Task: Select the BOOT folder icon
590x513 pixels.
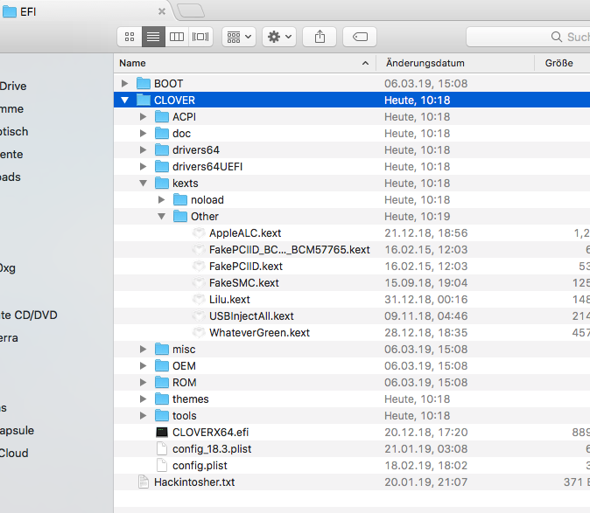Action: (x=144, y=83)
